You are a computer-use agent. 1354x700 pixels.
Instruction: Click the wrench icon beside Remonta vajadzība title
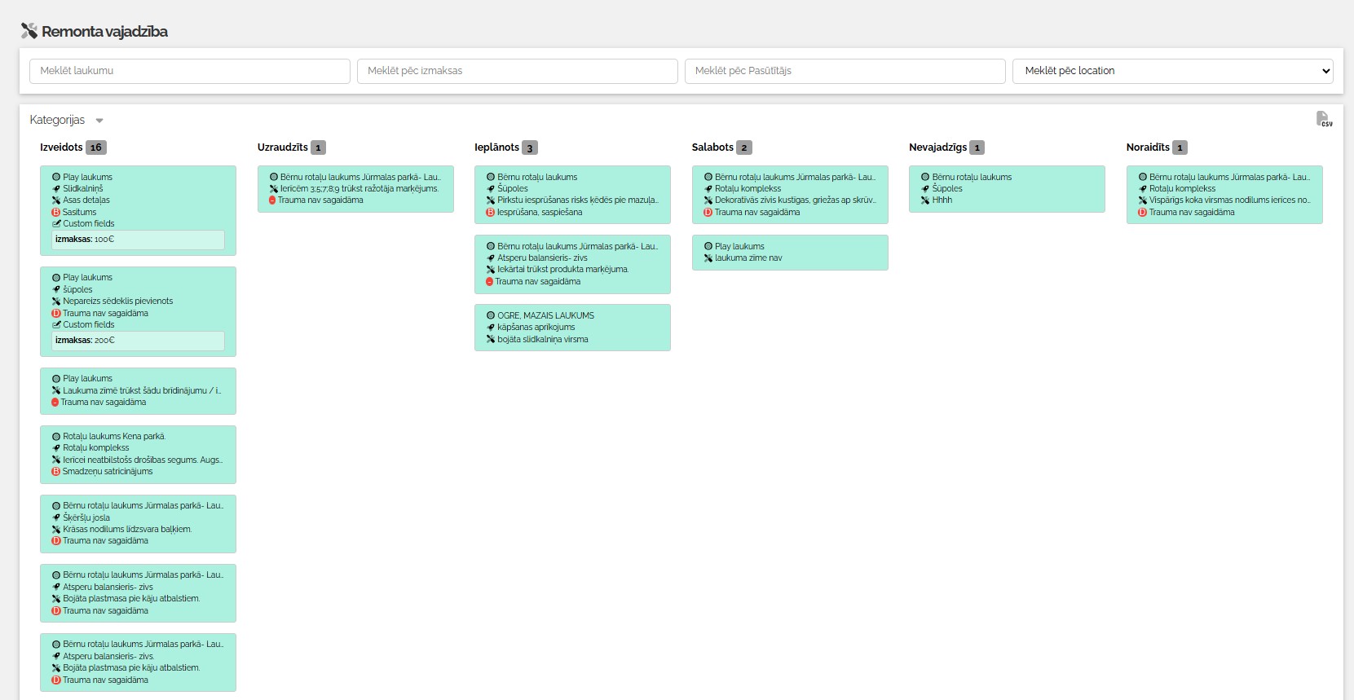pyautogui.click(x=29, y=32)
